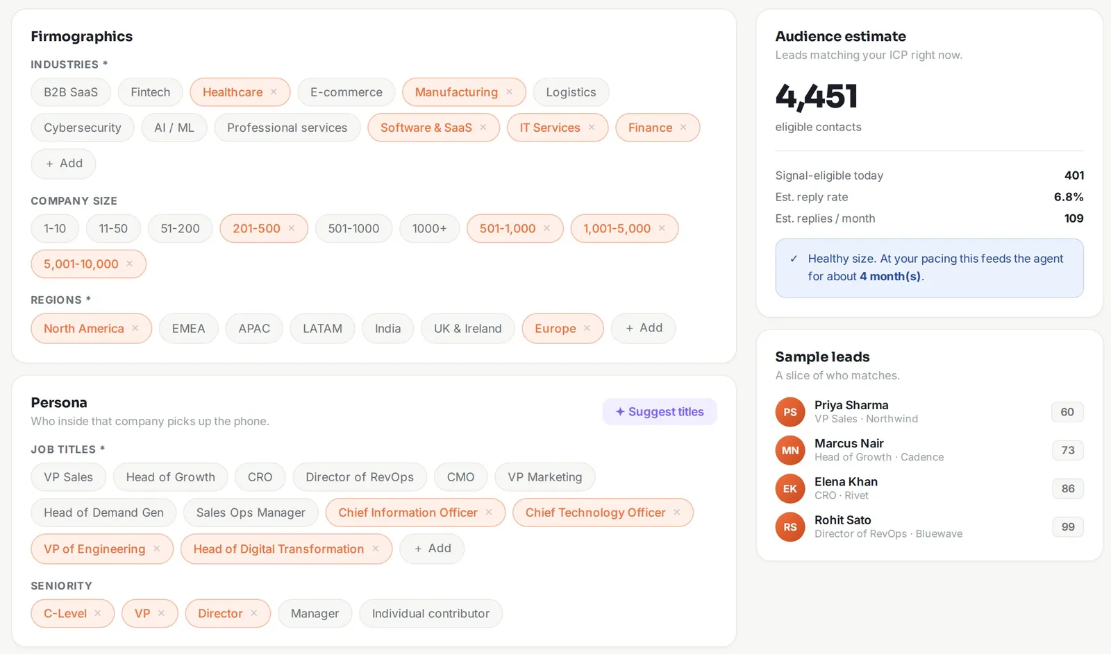Select the AI / ML industry chip
Image resolution: width=1111 pixels, height=654 pixels.
point(174,128)
